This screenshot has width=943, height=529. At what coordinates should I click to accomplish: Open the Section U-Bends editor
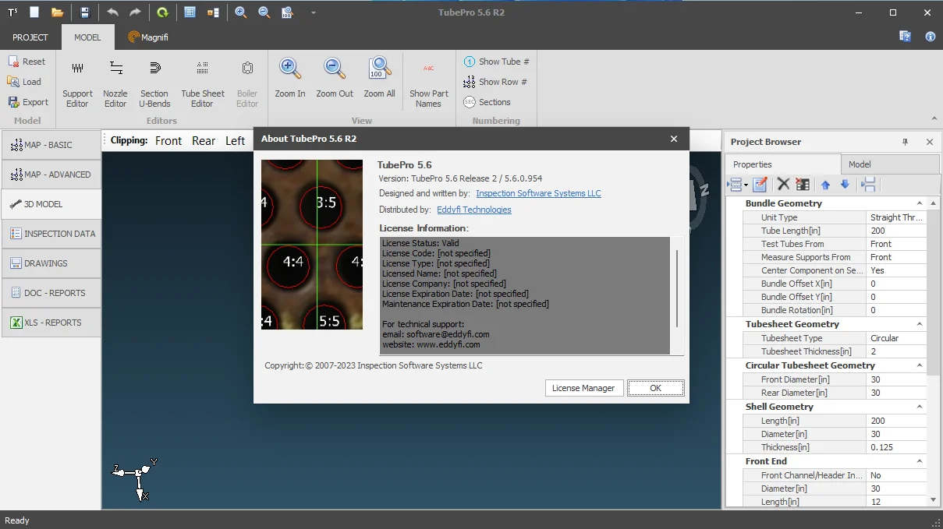[154, 83]
